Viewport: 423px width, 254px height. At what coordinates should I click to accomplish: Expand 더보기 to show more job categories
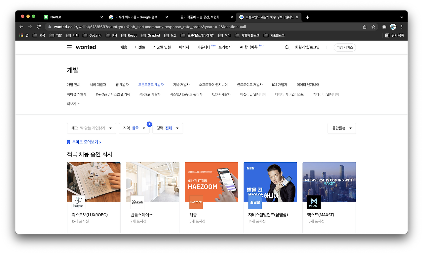pyautogui.click(x=73, y=103)
